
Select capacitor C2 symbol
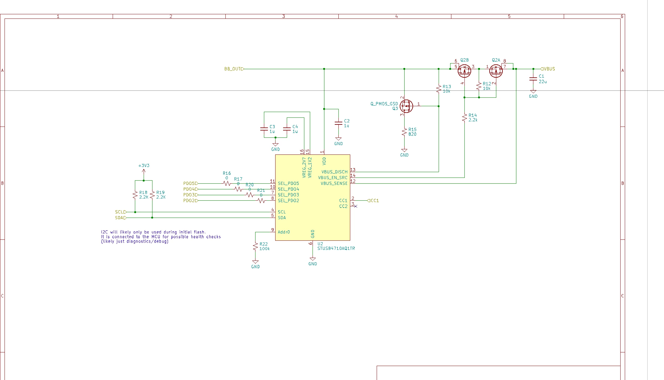[x=338, y=123]
